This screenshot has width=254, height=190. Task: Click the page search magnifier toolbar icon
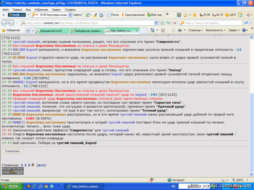pyautogui.click(x=101, y=15)
